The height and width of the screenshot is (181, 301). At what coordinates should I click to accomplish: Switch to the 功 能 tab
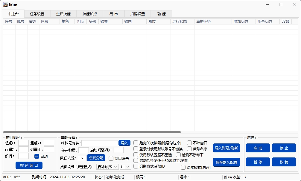[162, 14]
